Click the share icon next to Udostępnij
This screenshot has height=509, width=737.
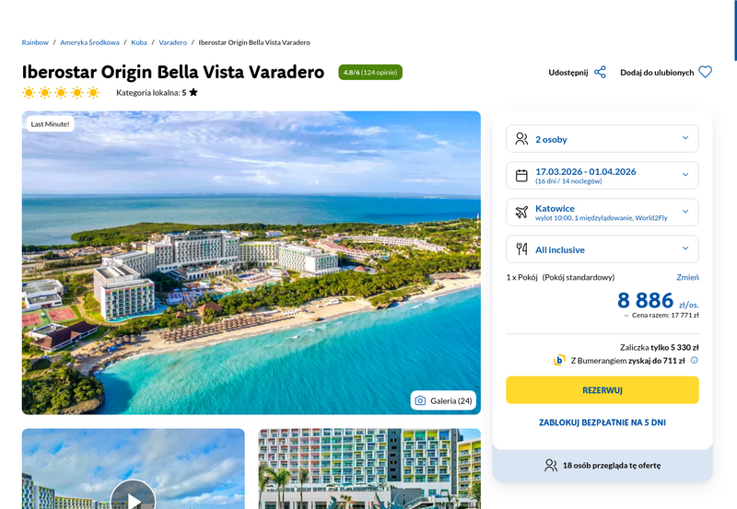coord(600,73)
